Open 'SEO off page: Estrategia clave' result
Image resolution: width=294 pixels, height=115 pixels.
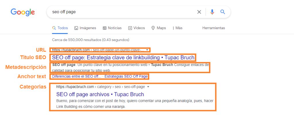point(123,58)
